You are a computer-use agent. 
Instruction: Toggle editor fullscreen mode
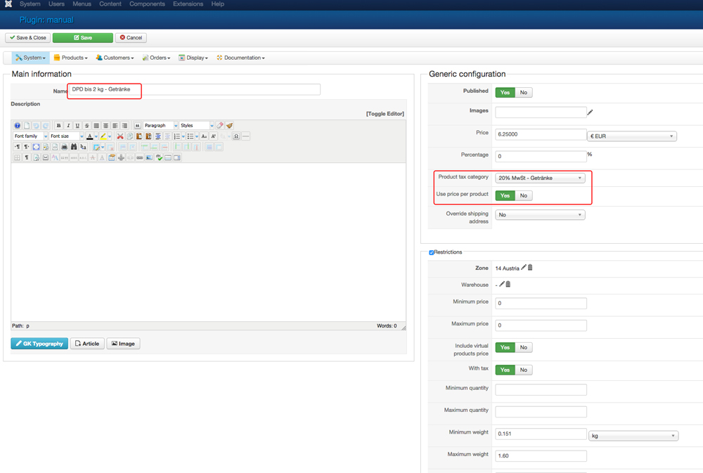point(37,147)
